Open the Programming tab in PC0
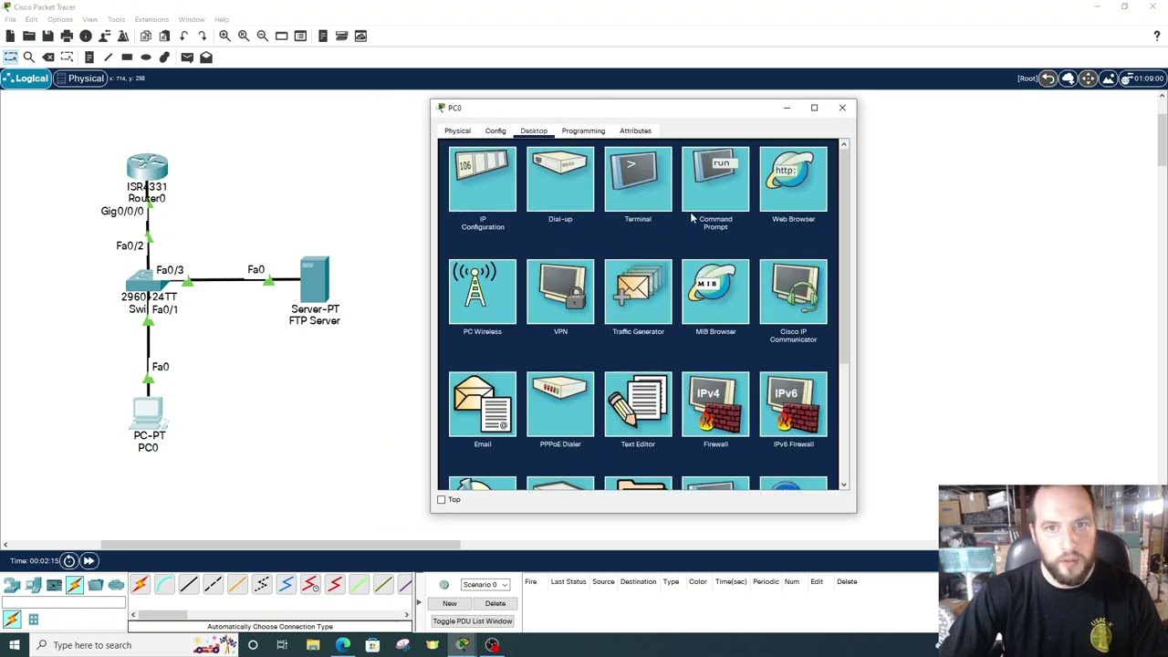 click(583, 130)
